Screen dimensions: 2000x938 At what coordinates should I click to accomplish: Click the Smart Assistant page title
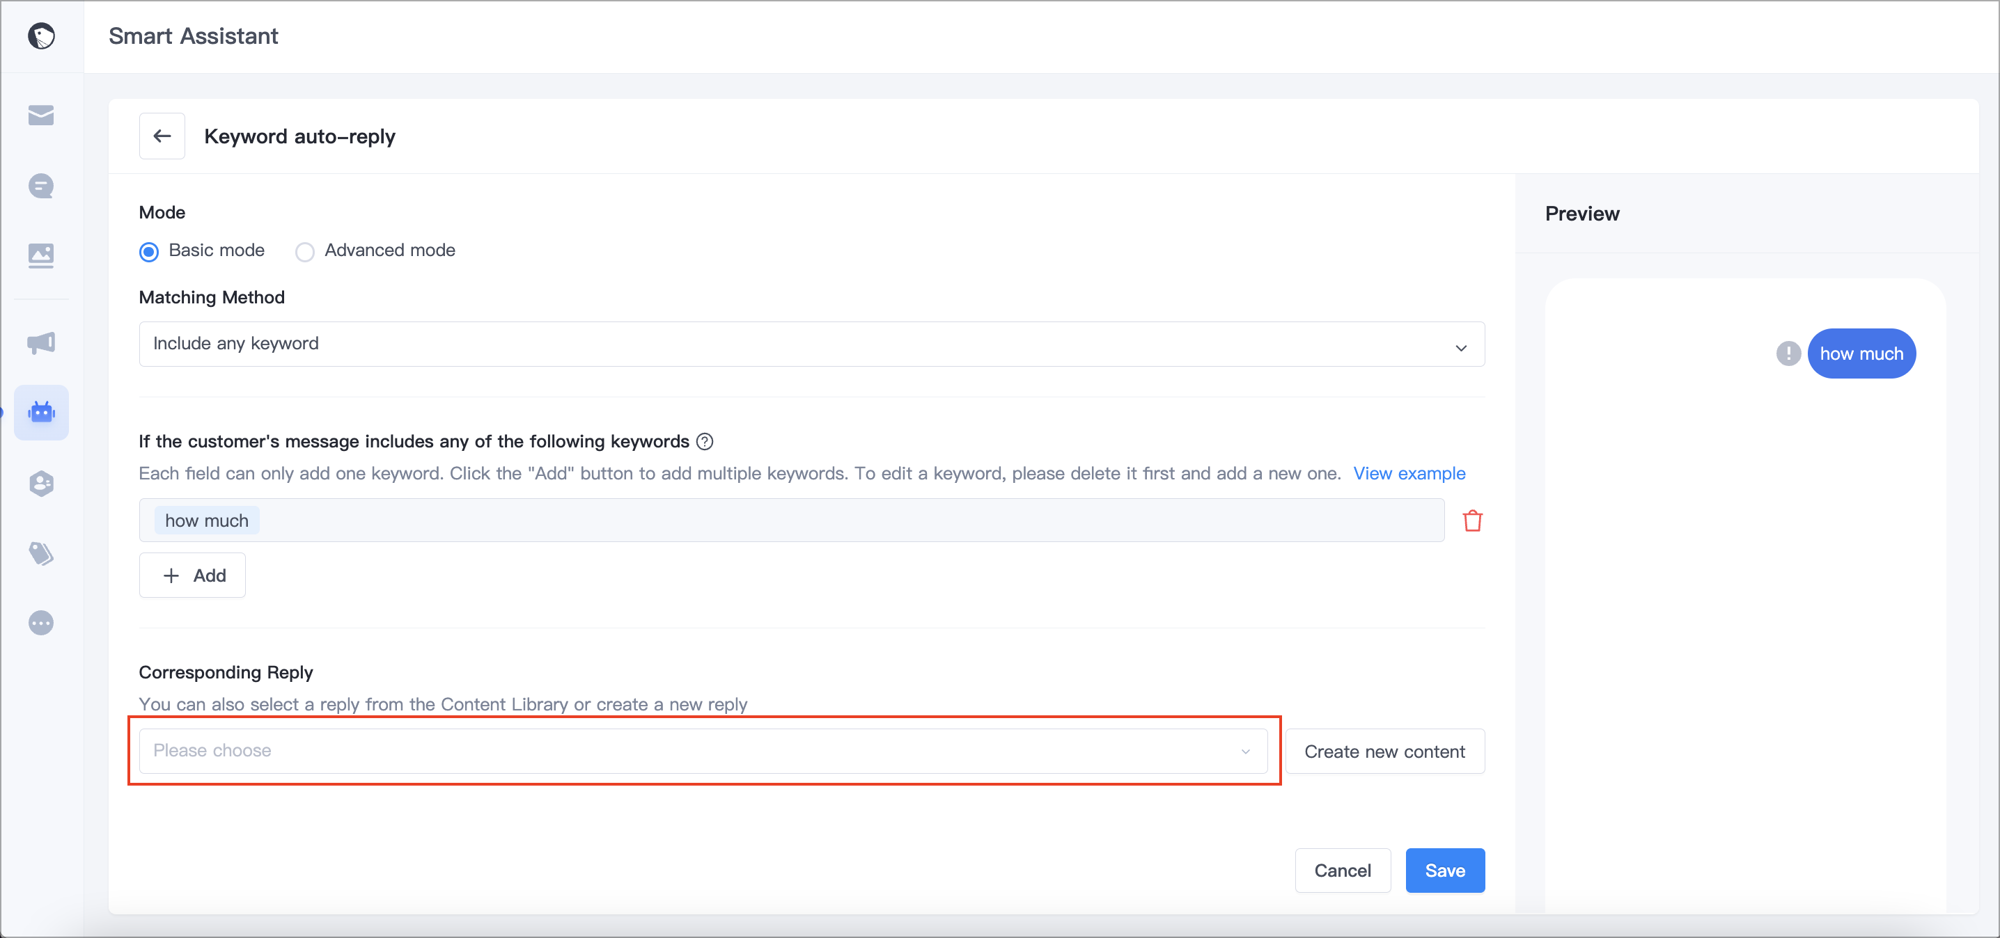point(194,35)
